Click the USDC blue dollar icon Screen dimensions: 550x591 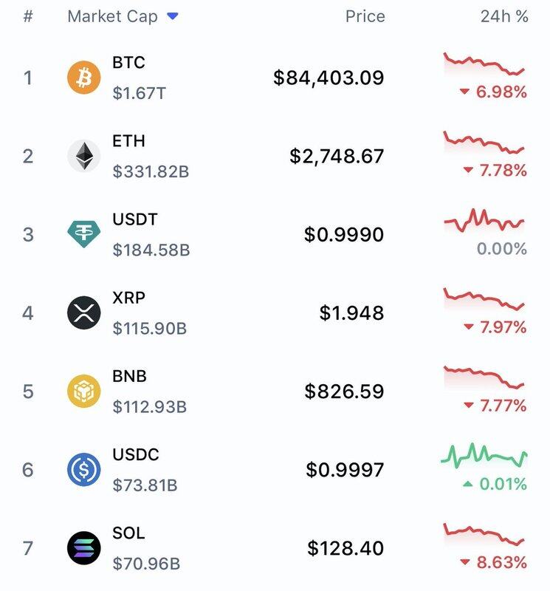click(x=83, y=469)
